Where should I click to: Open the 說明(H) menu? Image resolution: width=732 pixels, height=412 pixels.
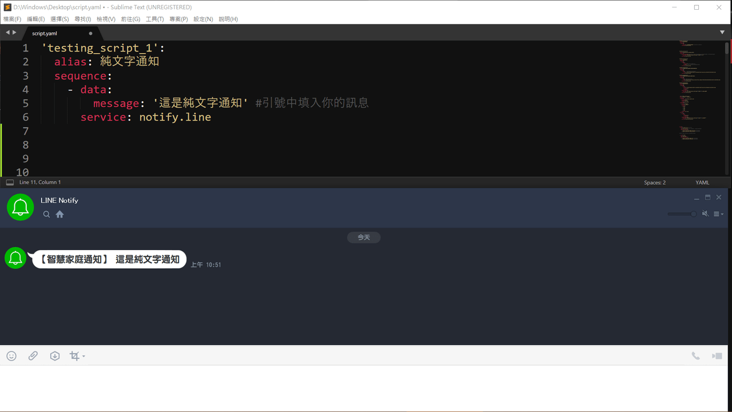pyautogui.click(x=228, y=19)
